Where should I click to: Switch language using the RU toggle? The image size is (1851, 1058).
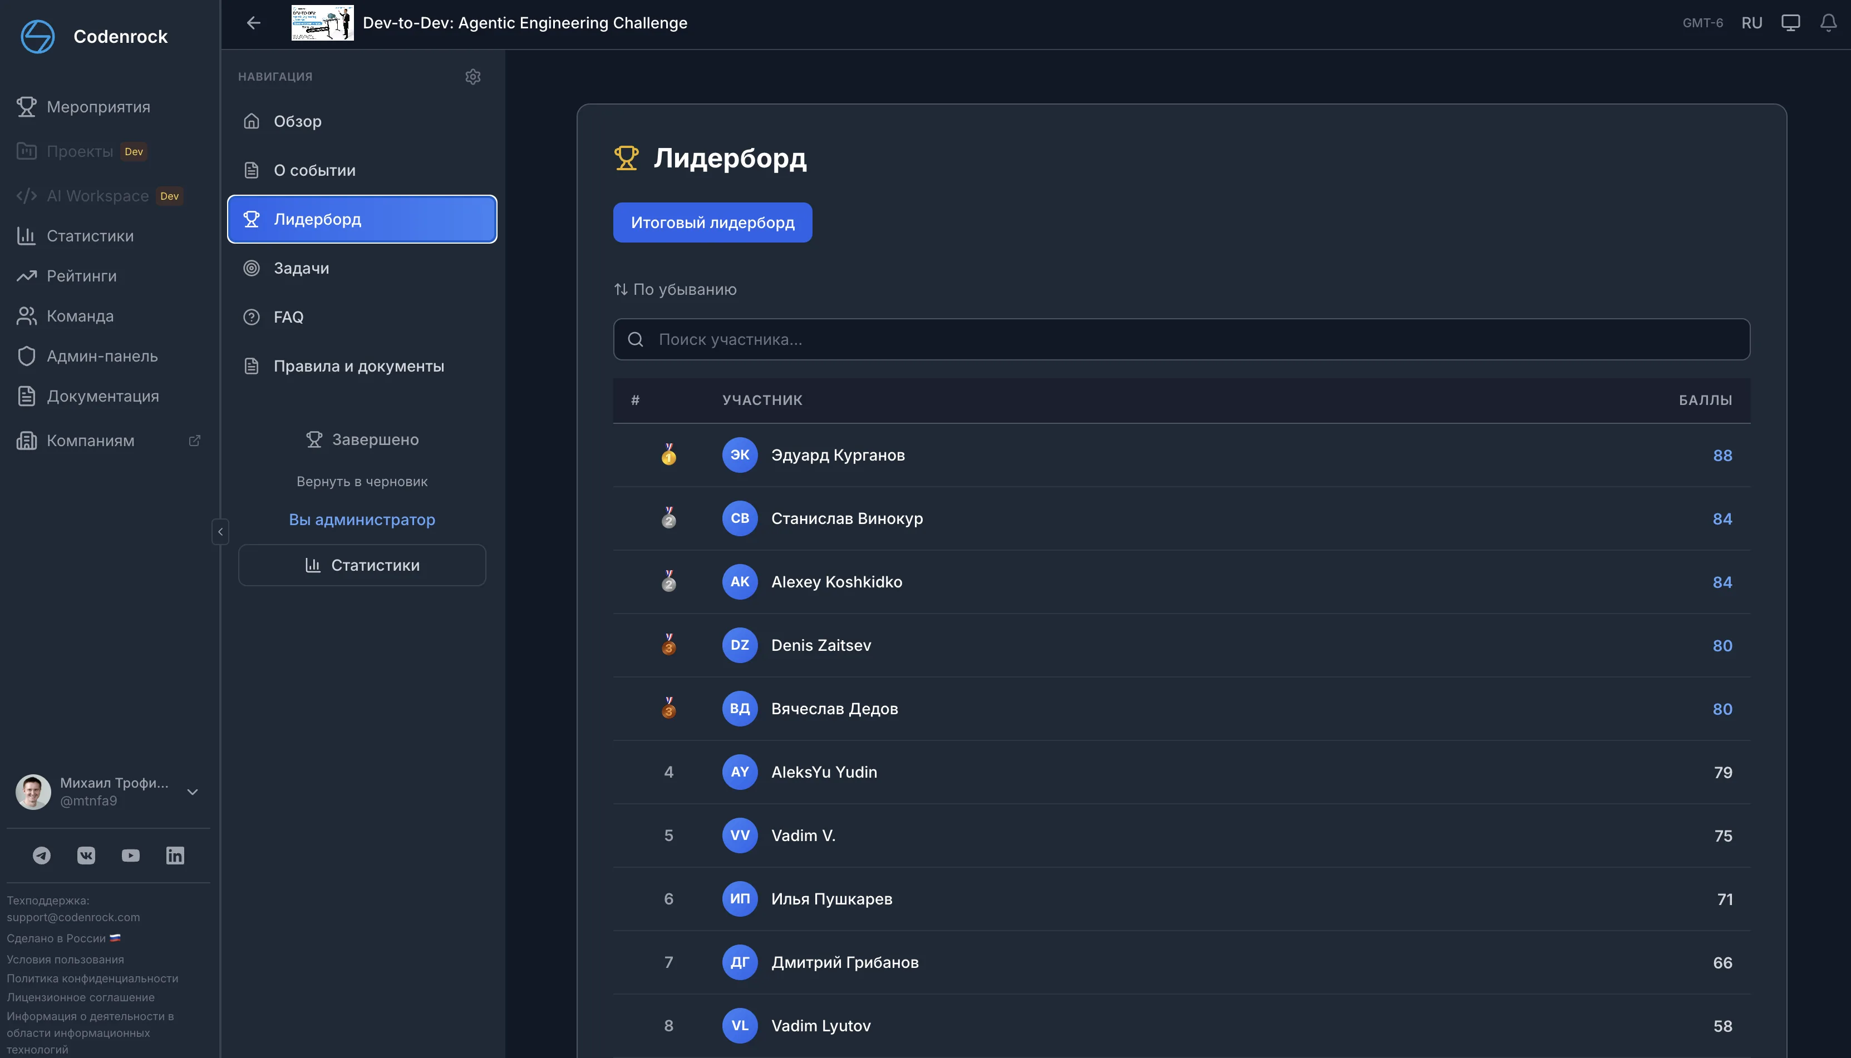point(1751,22)
